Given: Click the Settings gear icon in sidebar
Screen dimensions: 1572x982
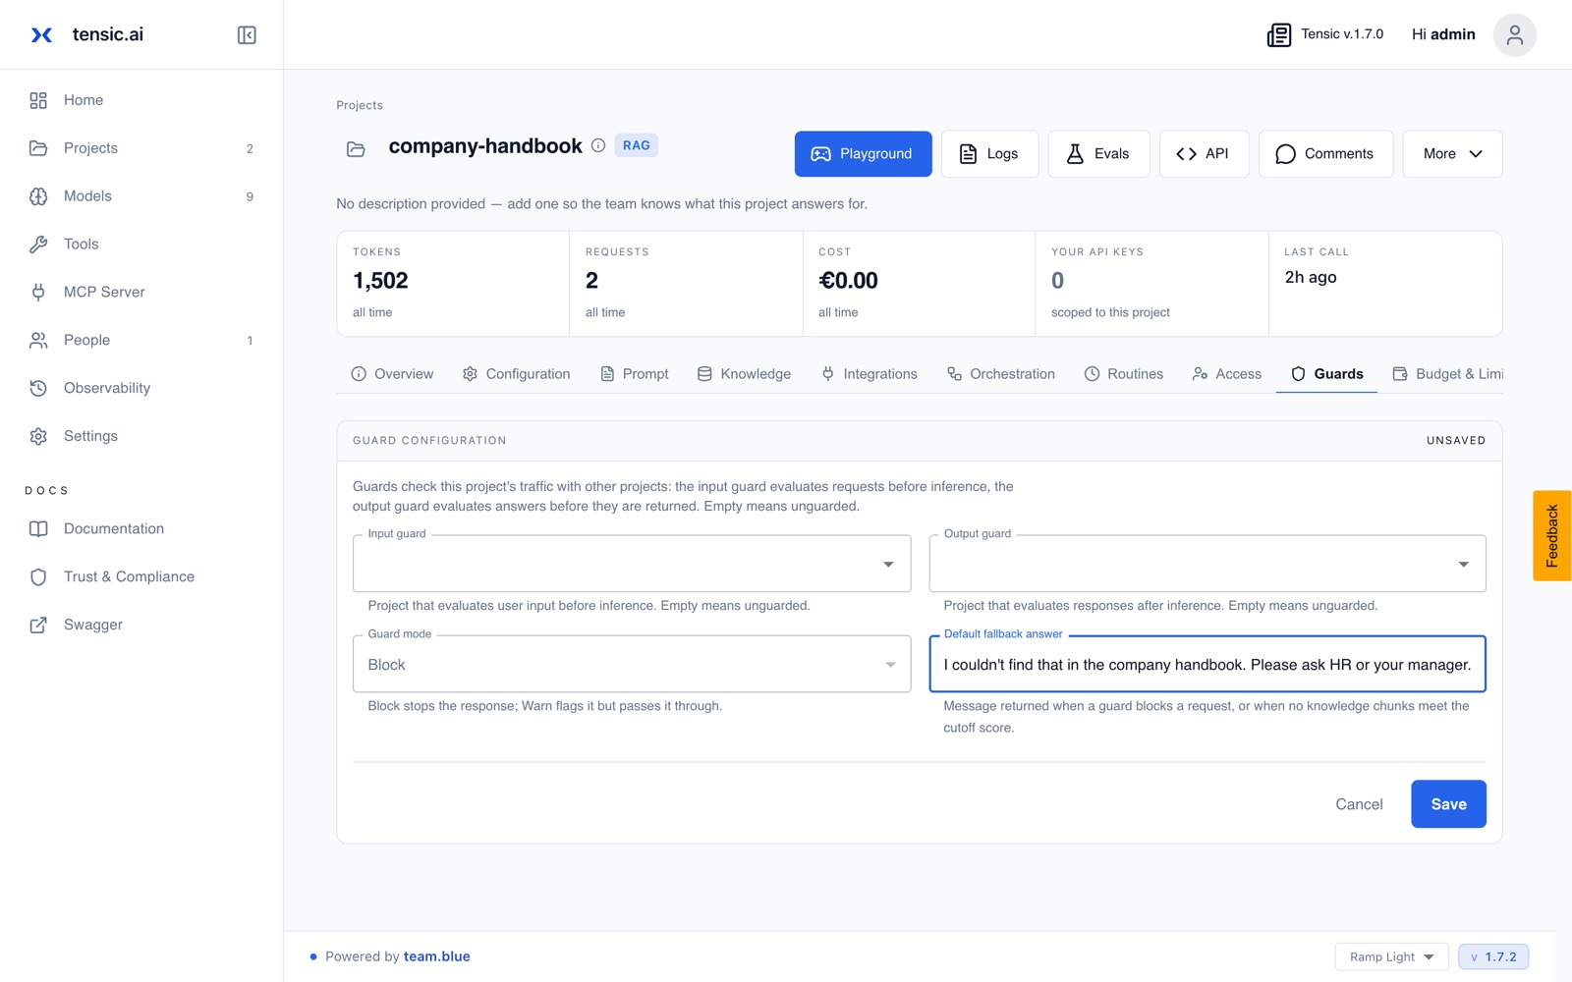Looking at the screenshot, I should pos(38,437).
